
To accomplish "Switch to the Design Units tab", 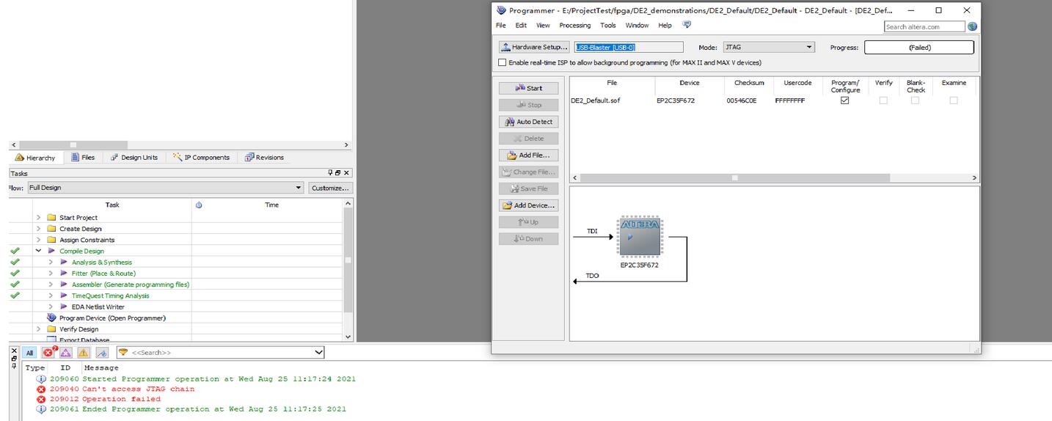I will pyautogui.click(x=134, y=158).
